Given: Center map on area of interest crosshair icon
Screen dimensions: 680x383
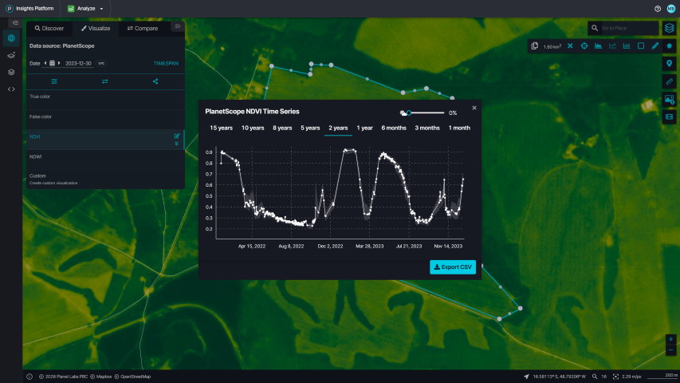Looking at the screenshot, I should click(x=584, y=46).
